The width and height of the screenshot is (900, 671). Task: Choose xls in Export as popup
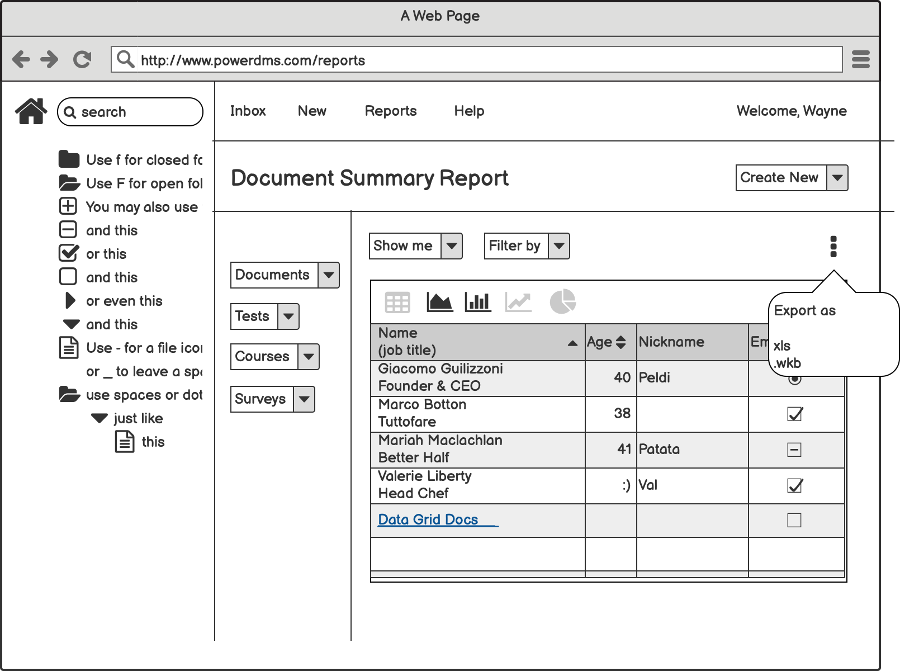coord(781,346)
